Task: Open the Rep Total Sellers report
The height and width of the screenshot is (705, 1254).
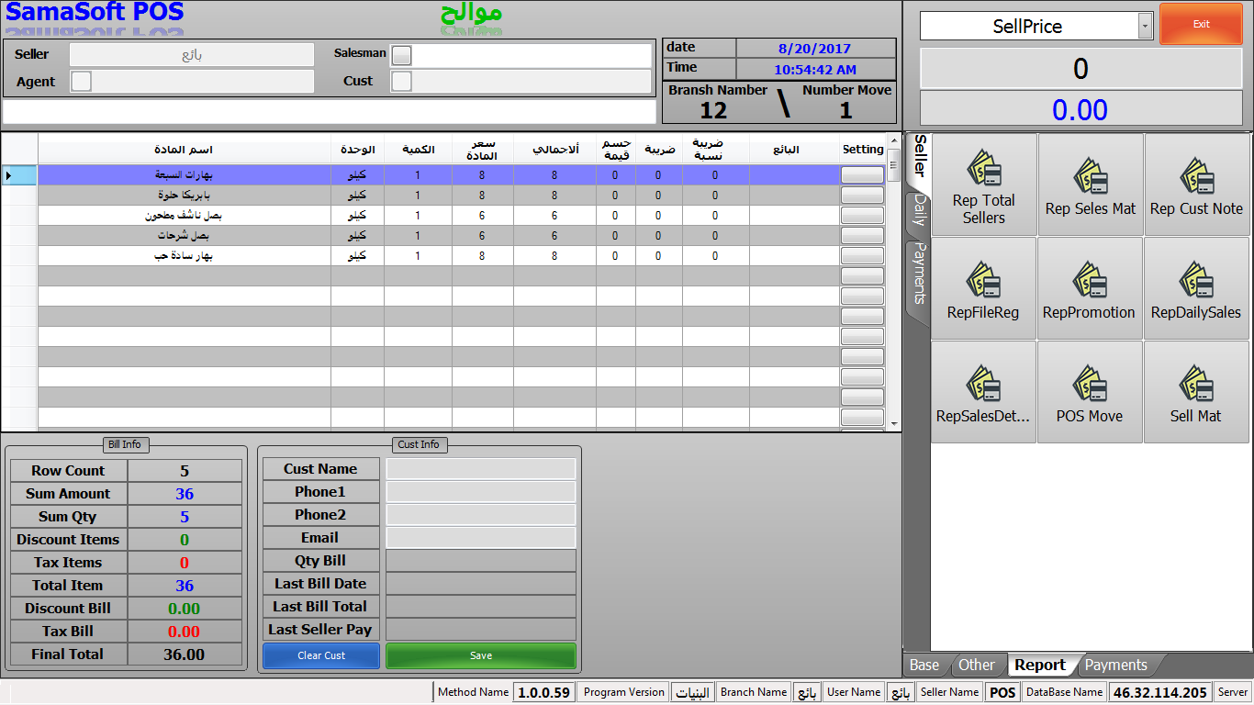Action: click(x=984, y=185)
